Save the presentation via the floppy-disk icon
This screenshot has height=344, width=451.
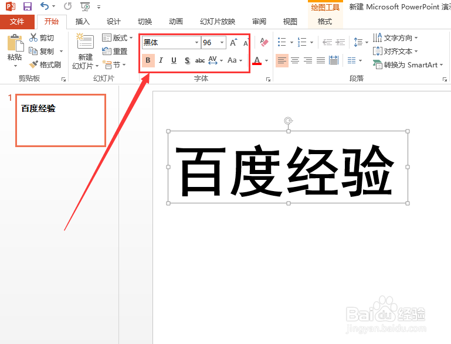[28, 6]
